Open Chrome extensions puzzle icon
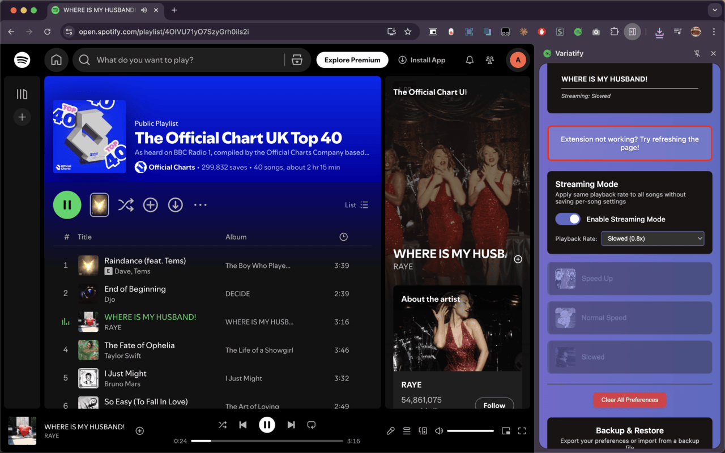725x453 pixels. coord(614,32)
